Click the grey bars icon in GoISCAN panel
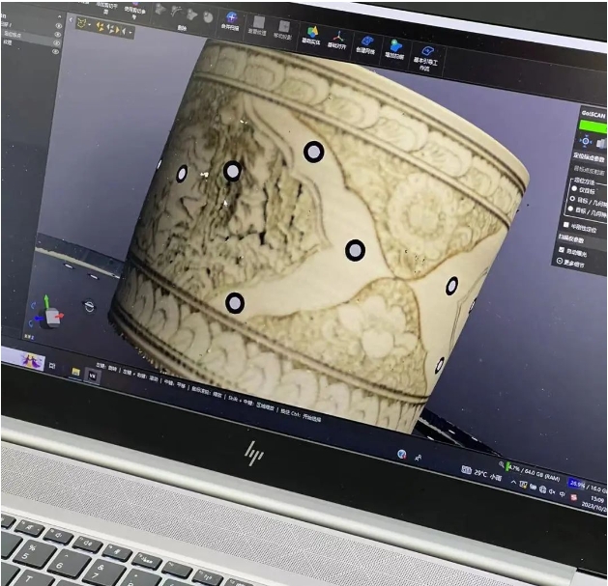 pyautogui.click(x=600, y=144)
